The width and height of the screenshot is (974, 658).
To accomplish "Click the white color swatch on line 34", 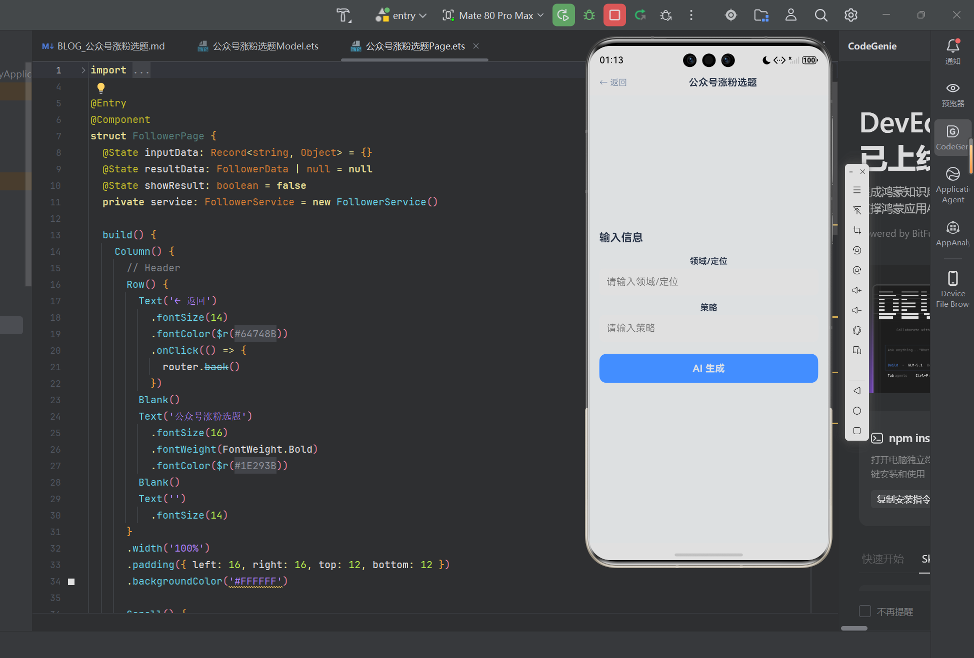I will (x=71, y=582).
